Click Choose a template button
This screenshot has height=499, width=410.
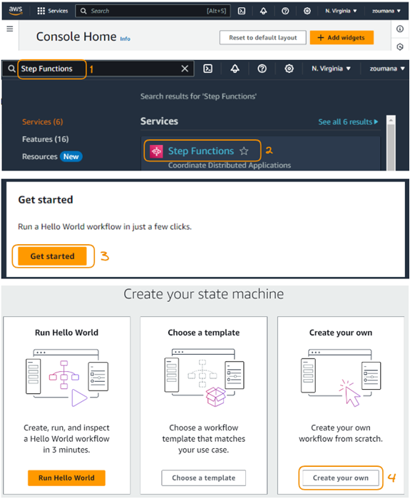click(204, 478)
